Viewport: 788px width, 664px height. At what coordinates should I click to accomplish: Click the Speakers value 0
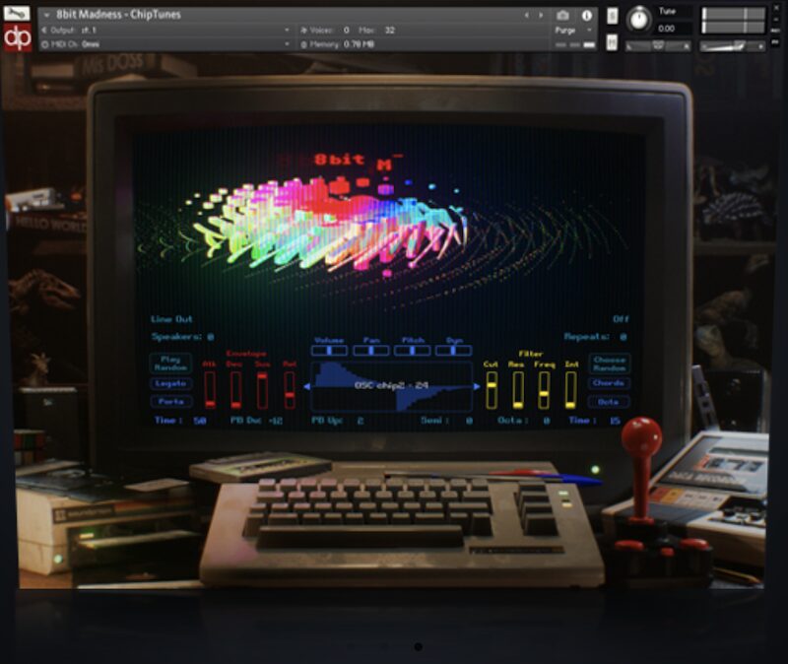coord(211,337)
